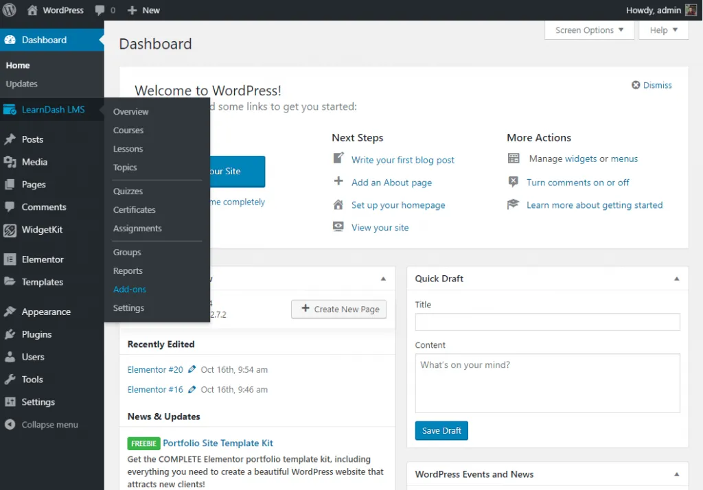Open admin avatar in top right corner

(x=691, y=10)
